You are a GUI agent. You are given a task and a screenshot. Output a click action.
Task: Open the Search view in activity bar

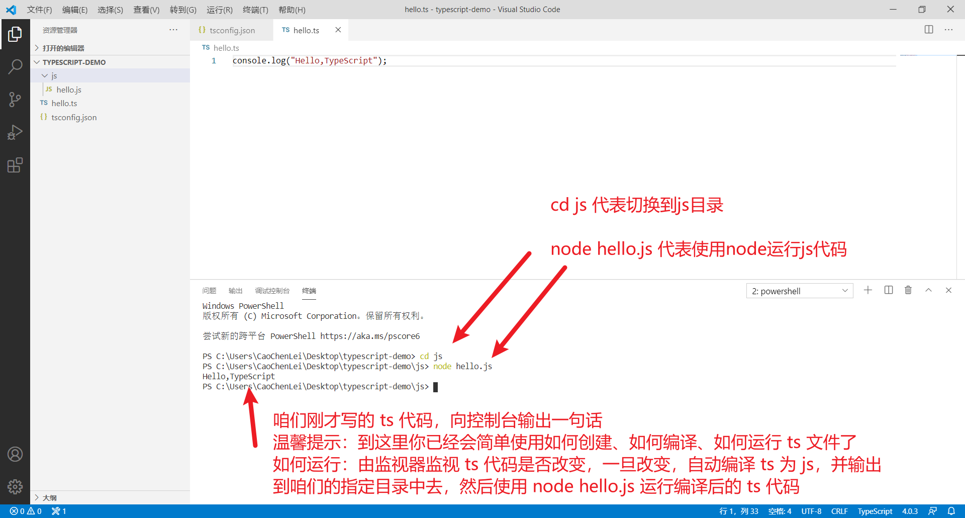[15, 67]
